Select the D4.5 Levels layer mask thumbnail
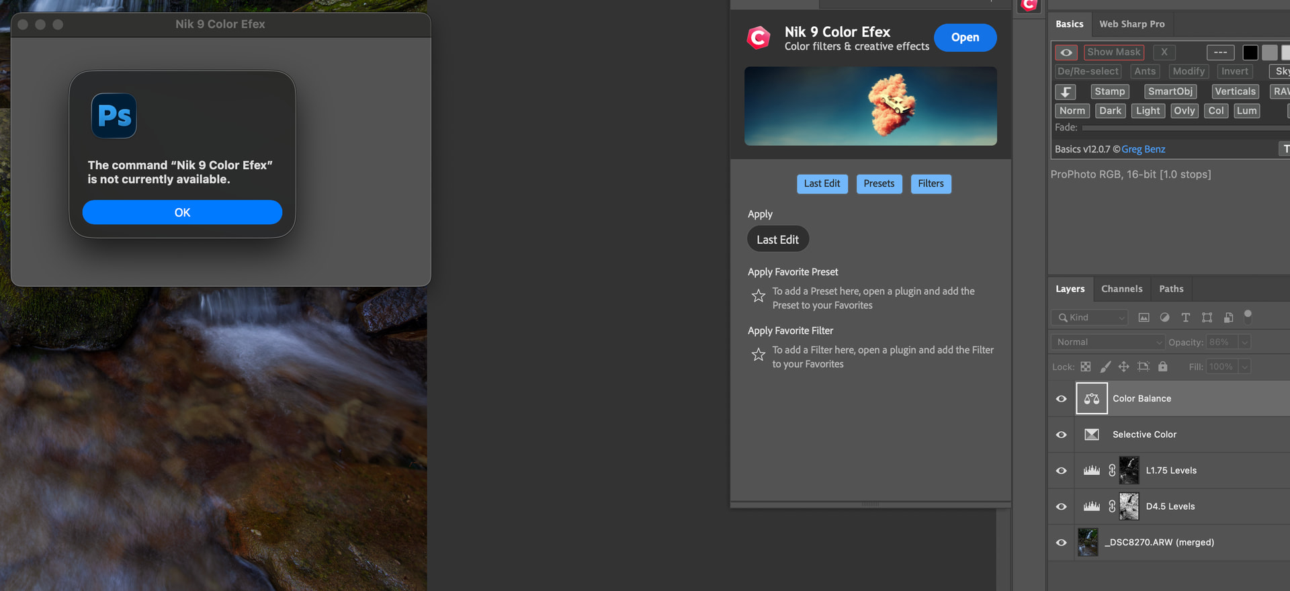 tap(1129, 506)
